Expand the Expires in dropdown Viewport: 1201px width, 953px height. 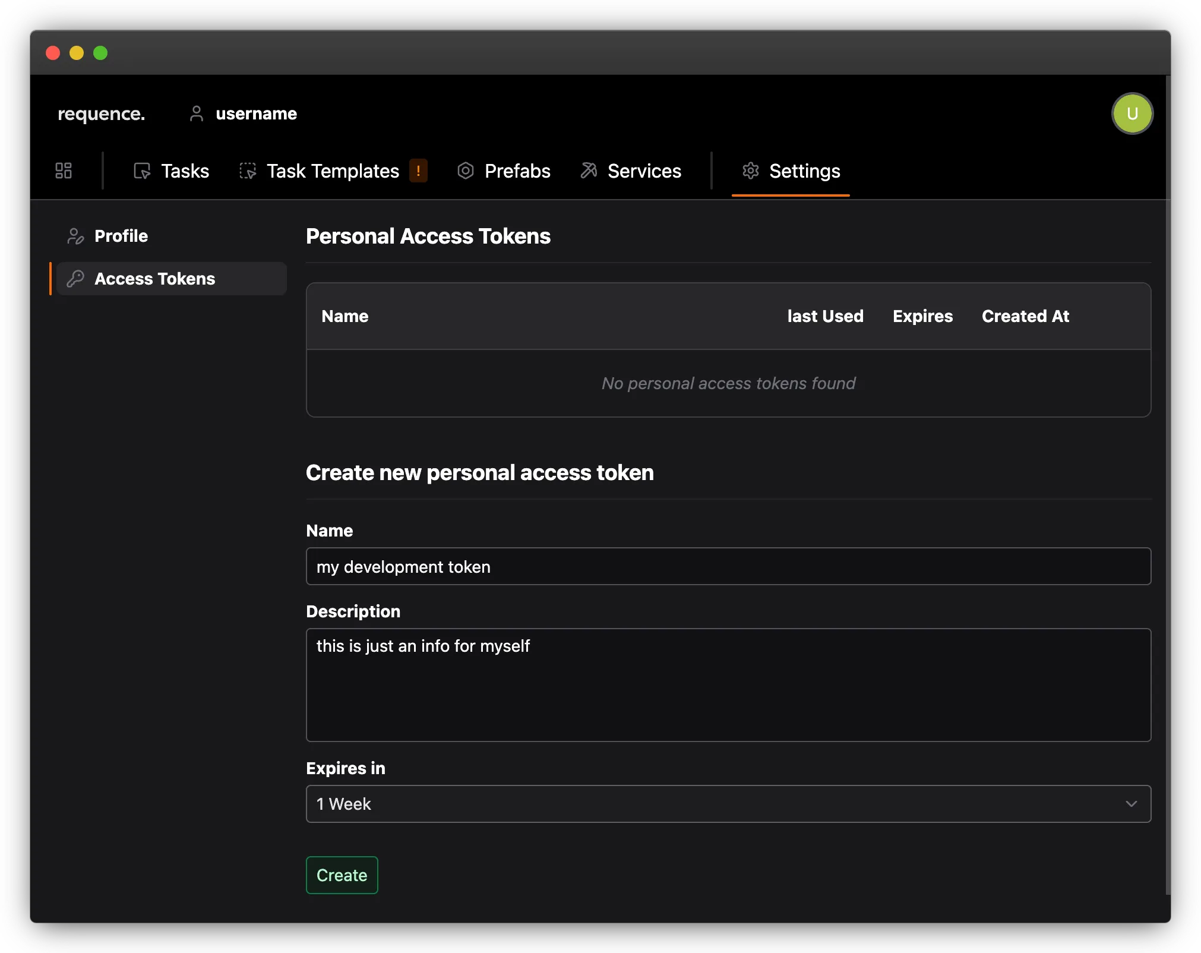tap(728, 804)
